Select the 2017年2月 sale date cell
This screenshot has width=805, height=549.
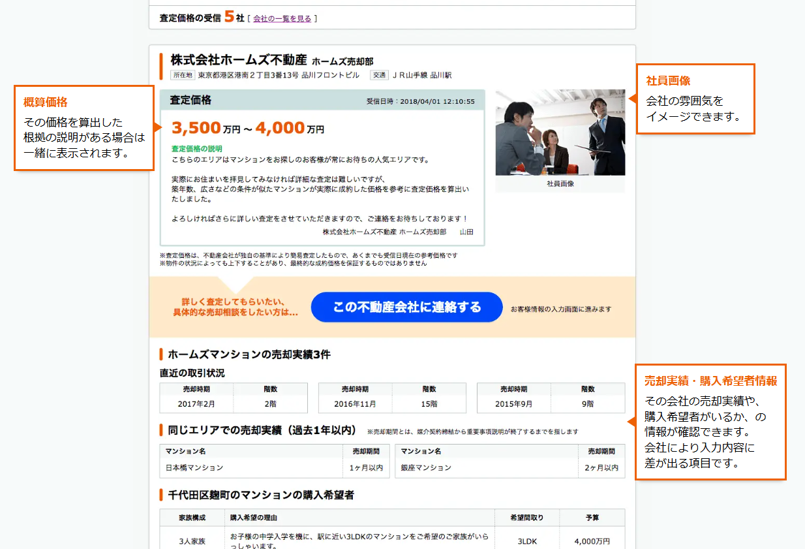tap(196, 404)
